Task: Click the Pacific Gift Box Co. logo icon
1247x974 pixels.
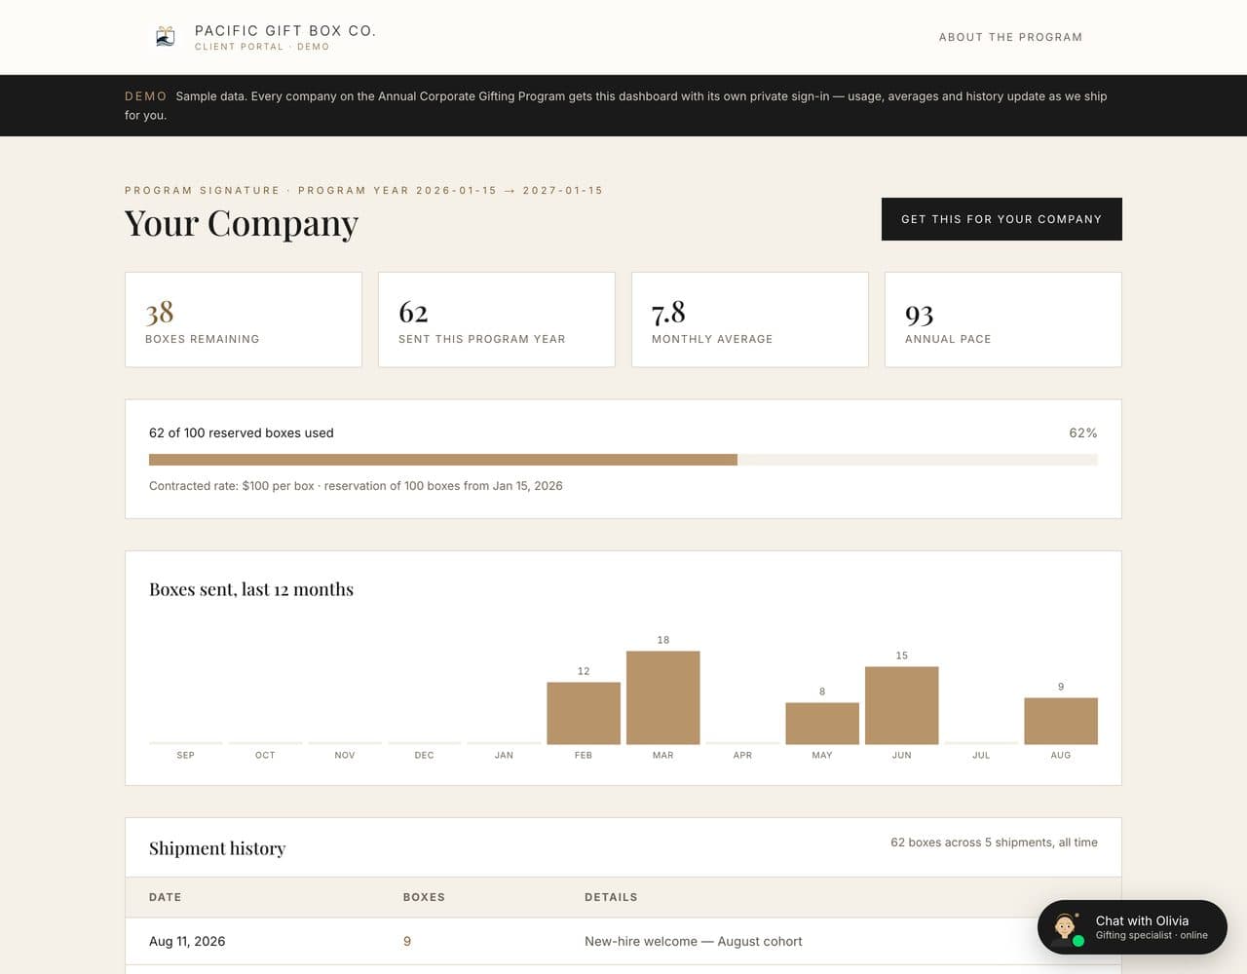Action: tap(166, 37)
